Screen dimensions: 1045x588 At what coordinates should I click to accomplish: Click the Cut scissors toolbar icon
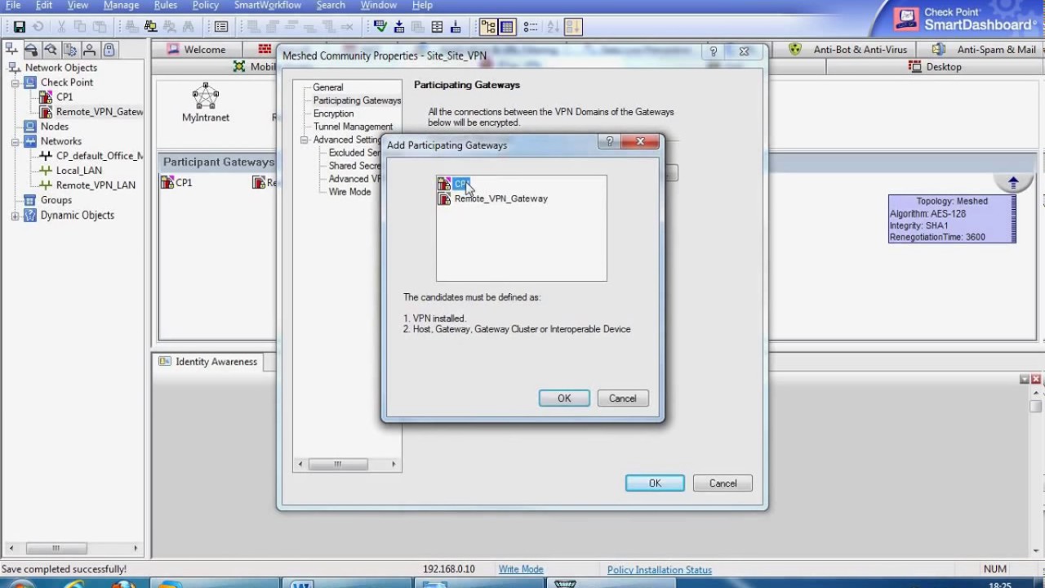[x=61, y=27]
